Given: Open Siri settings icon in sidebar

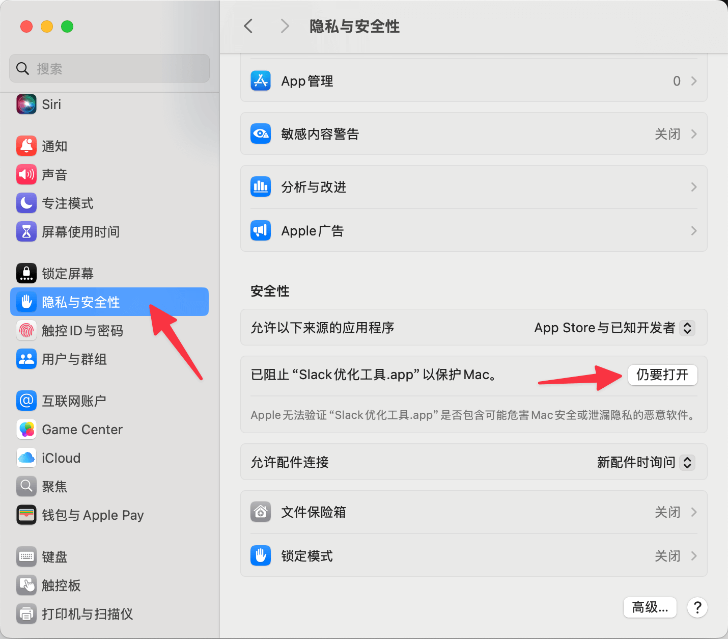Looking at the screenshot, I should [26, 104].
